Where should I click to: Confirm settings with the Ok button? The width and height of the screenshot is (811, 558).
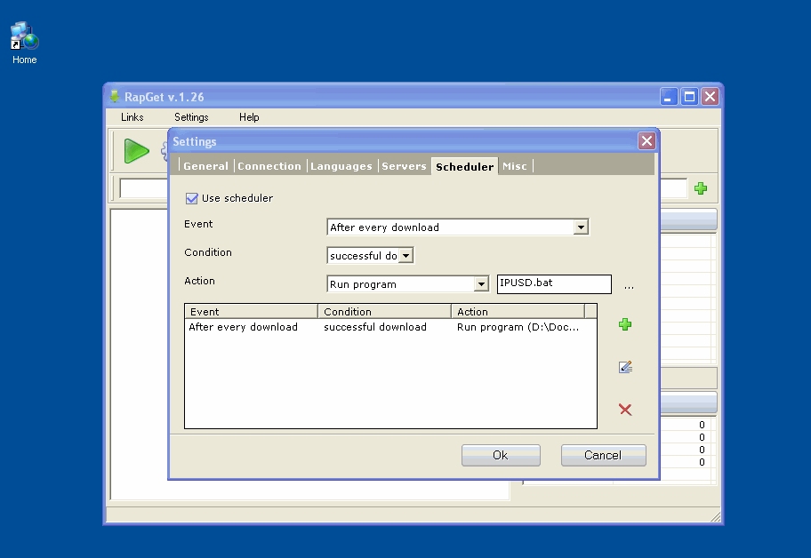(501, 455)
